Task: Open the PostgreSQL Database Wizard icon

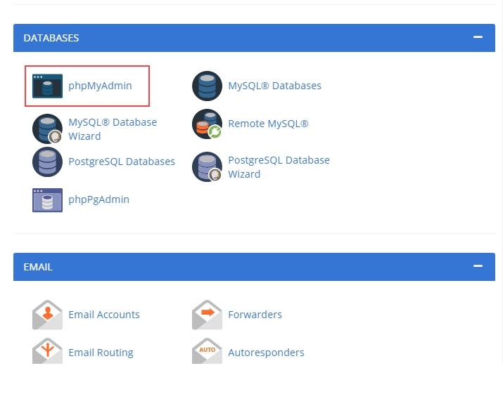Action: [208, 167]
